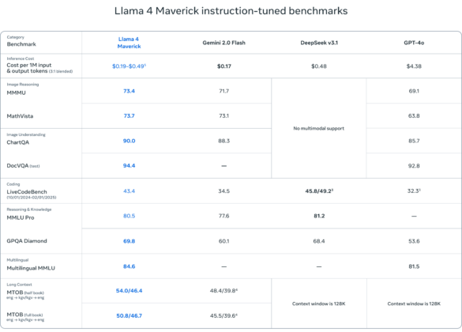Click the DeepSeek v3.1 column header
This screenshot has height=332, width=462.
pos(319,43)
